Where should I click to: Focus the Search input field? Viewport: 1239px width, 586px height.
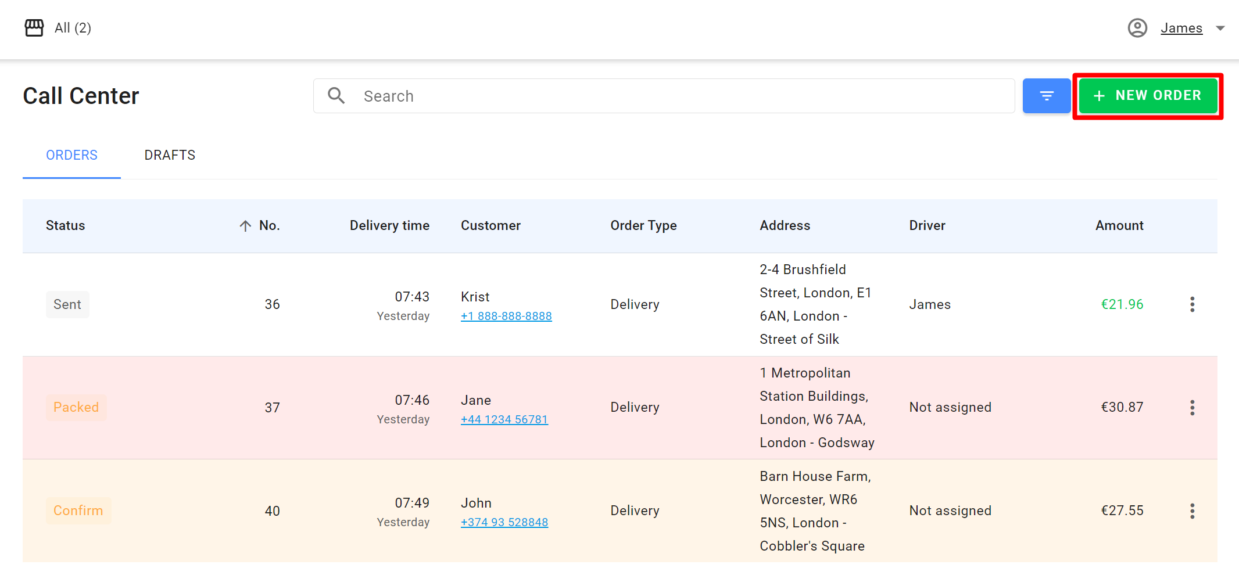tap(664, 96)
